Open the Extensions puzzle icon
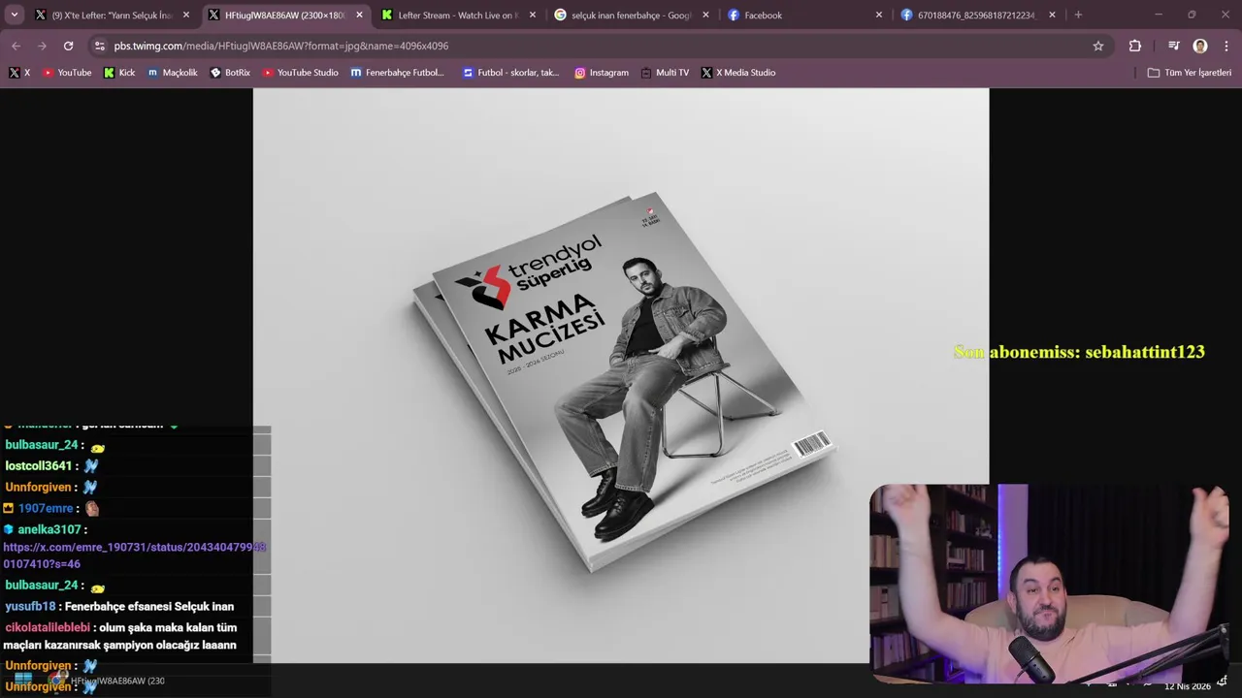 (1135, 46)
